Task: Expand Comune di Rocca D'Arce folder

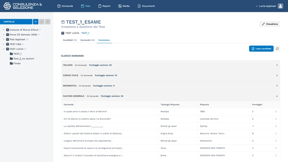Action: pyautogui.click(x=4, y=30)
